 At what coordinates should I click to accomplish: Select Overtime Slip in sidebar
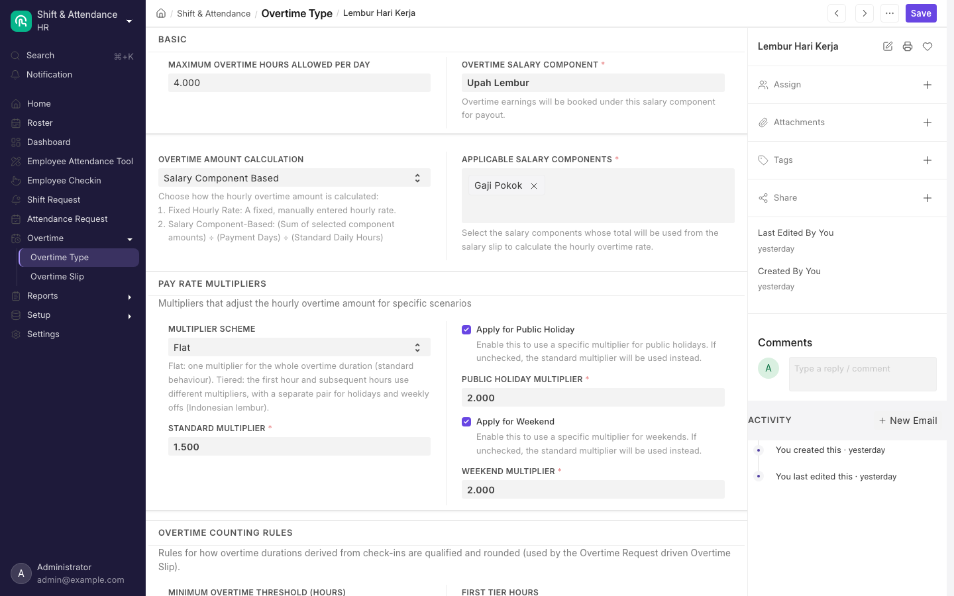click(79, 277)
